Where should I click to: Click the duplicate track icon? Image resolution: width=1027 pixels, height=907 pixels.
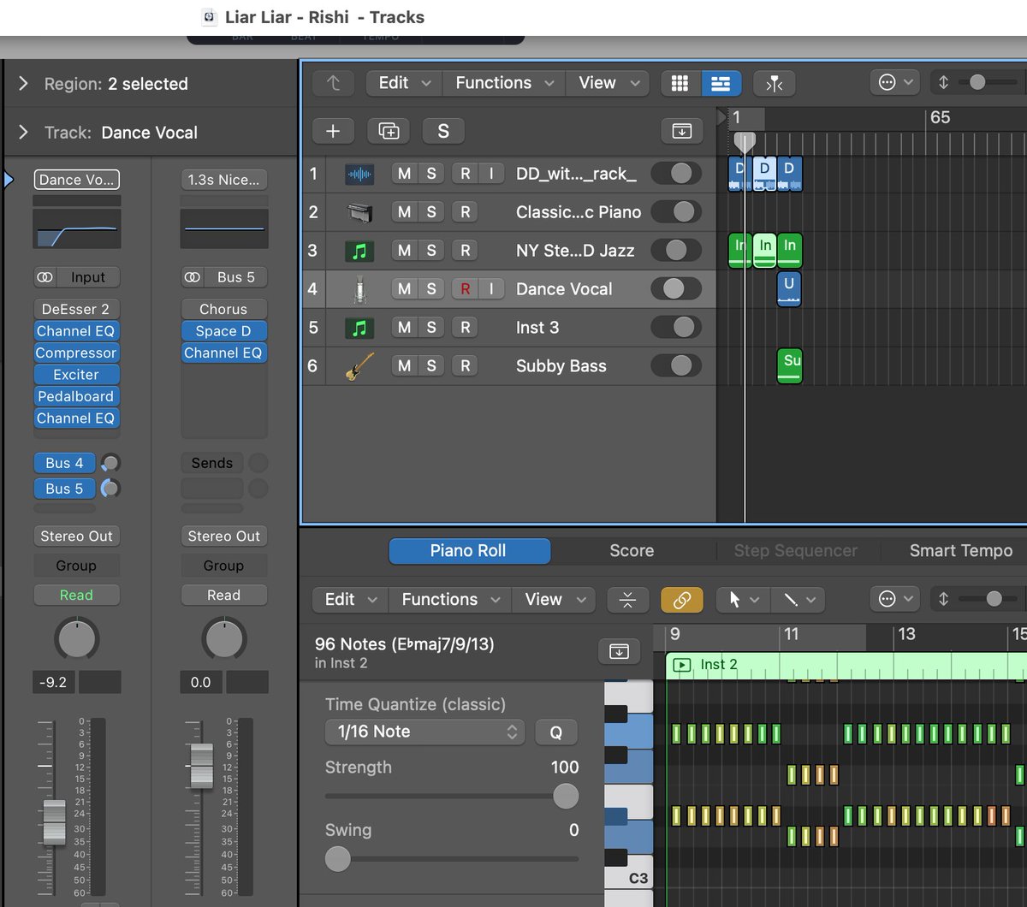[x=389, y=131]
